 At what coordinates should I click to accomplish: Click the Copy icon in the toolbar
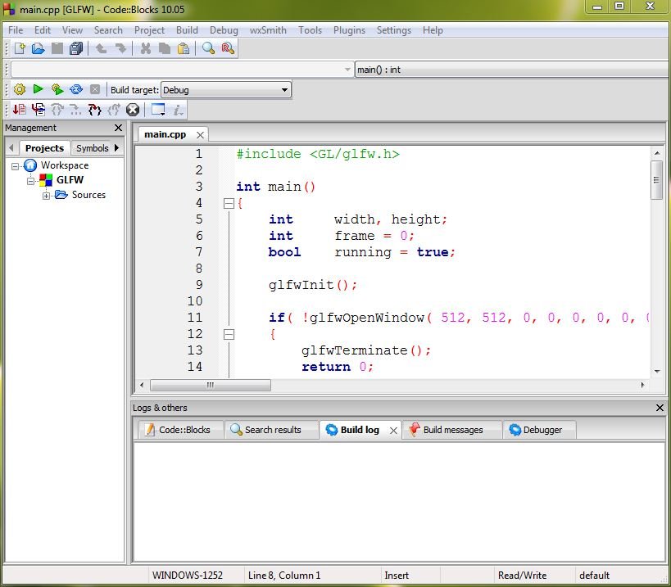(165, 48)
